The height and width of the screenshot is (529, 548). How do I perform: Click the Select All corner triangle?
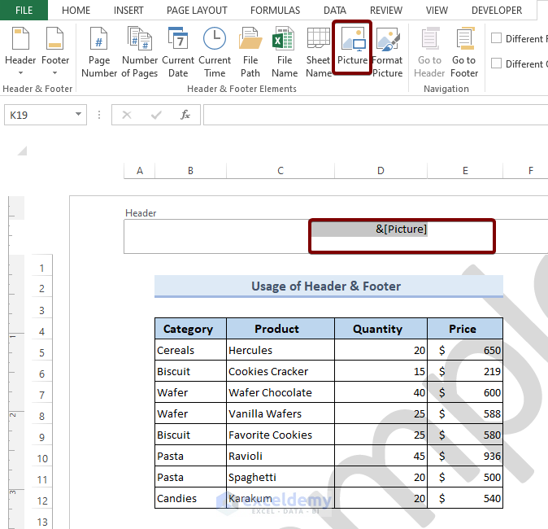point(22,151)
